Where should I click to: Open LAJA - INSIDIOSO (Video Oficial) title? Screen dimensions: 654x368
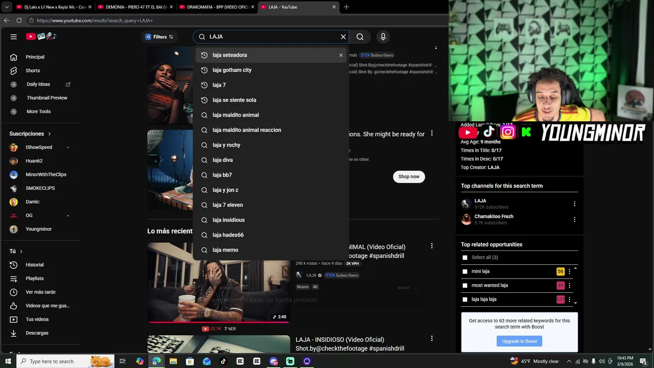click(x=350, y=344)
